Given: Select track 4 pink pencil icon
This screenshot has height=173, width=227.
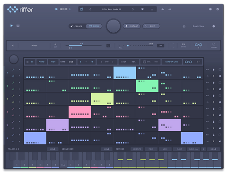Looking at the screenshot, I should click(x=13, y=109).
